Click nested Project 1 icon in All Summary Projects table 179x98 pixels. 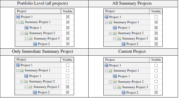[x=115, y=28]
